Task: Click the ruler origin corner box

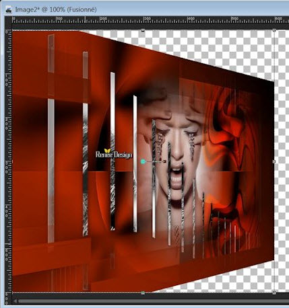Action: click(8, 20)
